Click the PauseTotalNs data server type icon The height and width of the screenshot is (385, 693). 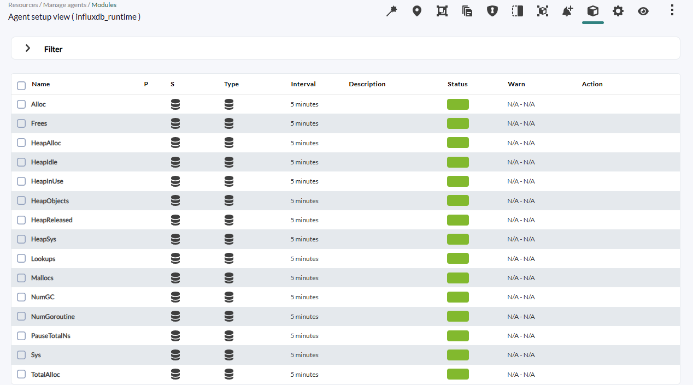(229, 336)
